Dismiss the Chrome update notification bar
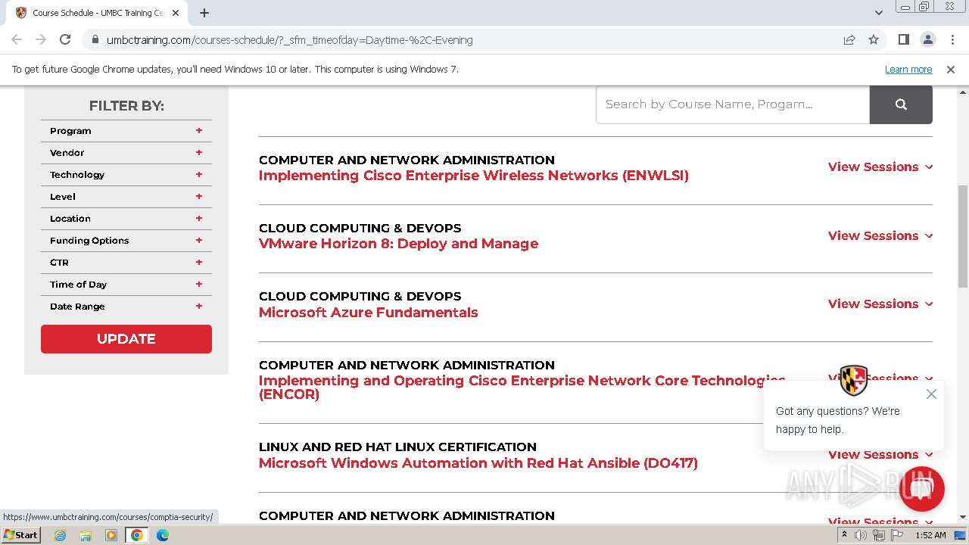This screenshot has width=969, height=545. (951, 70)
